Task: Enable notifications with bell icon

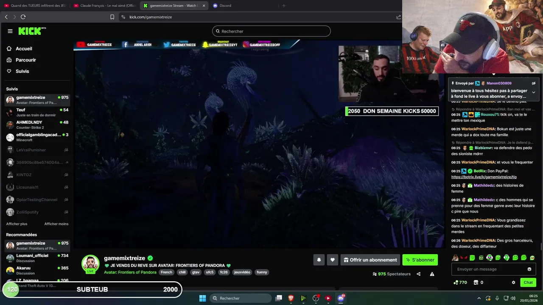Action: (x=319, y=260)
